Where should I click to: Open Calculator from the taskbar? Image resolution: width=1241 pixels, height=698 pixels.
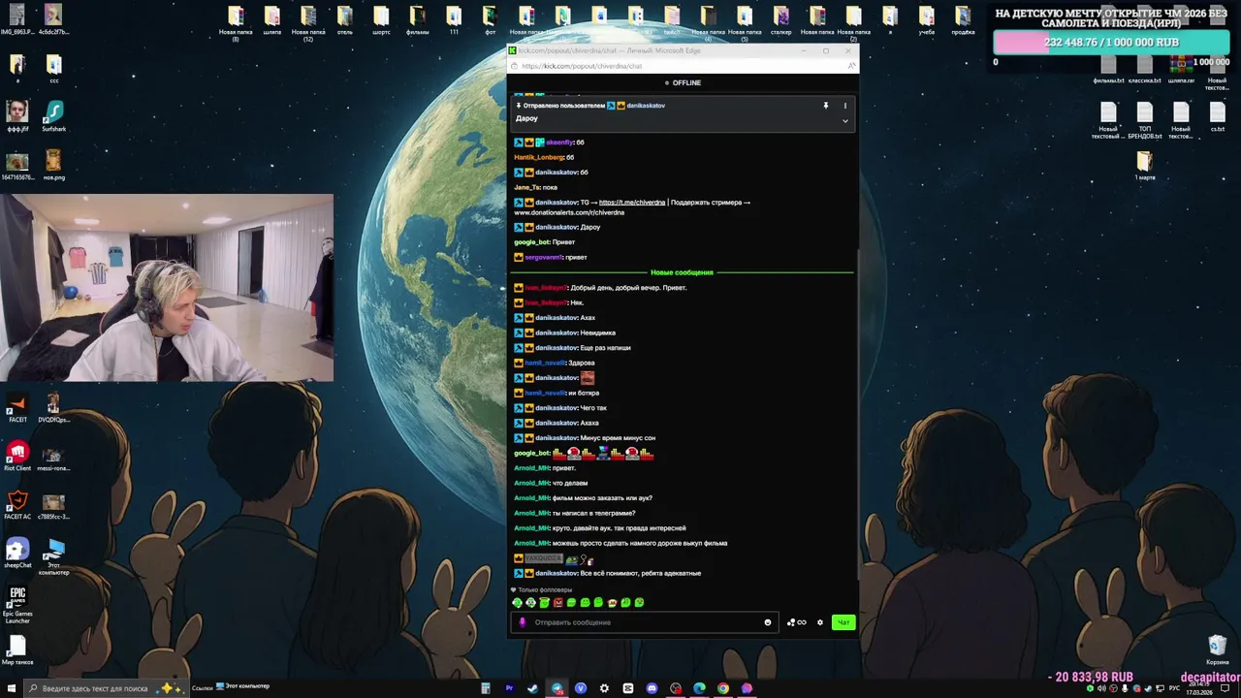[x=486, y=688]
